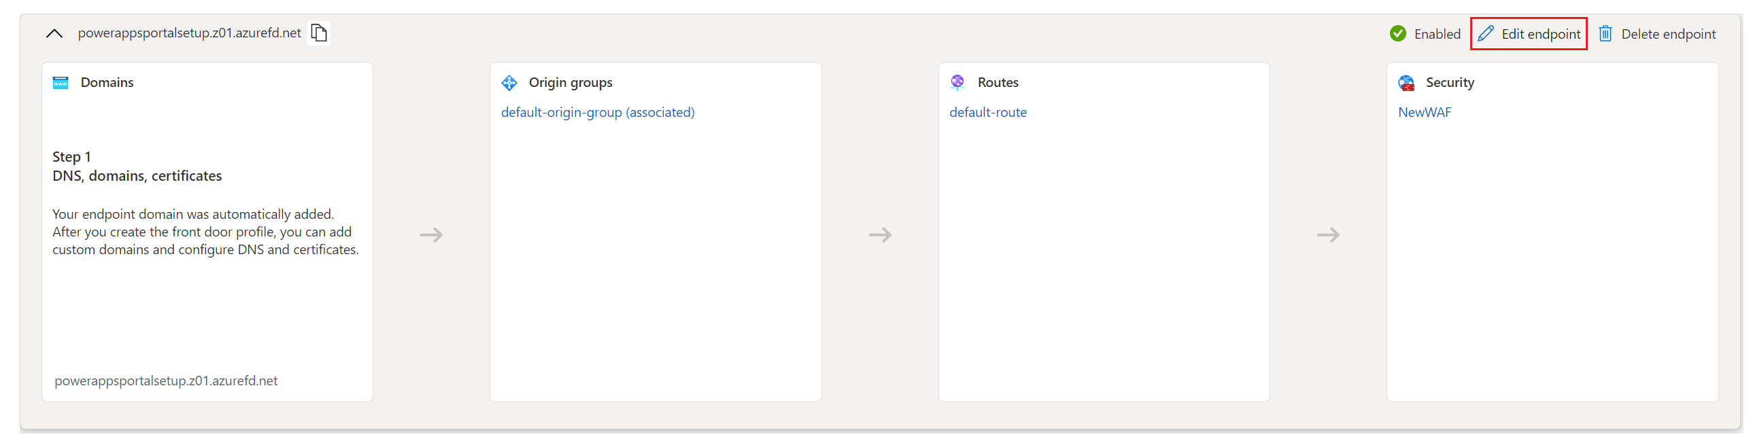Click the green Enabled status icon
Viewport: 1751px width, 441px height.
tap(1397, 33)
